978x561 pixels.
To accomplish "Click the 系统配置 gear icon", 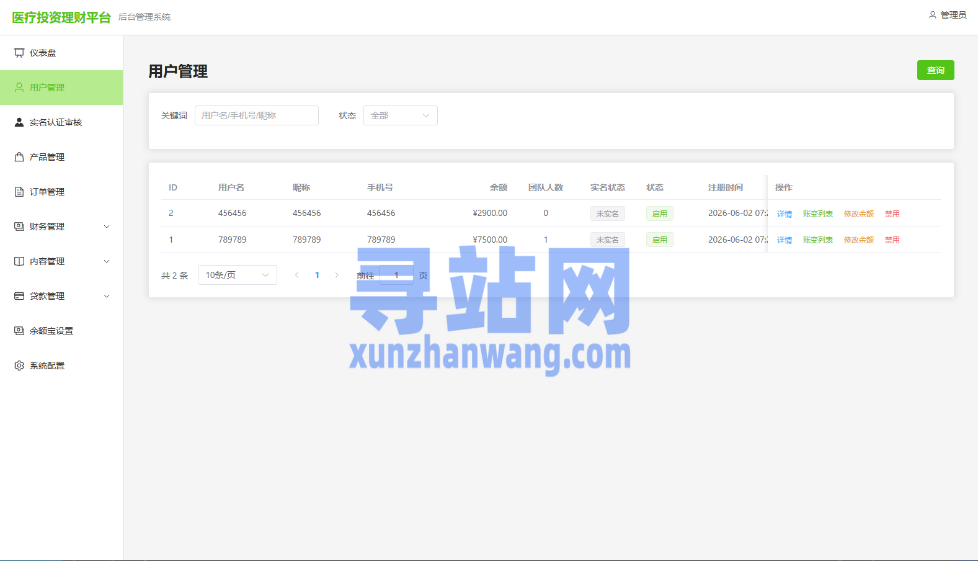I will (x=19, y=366).
